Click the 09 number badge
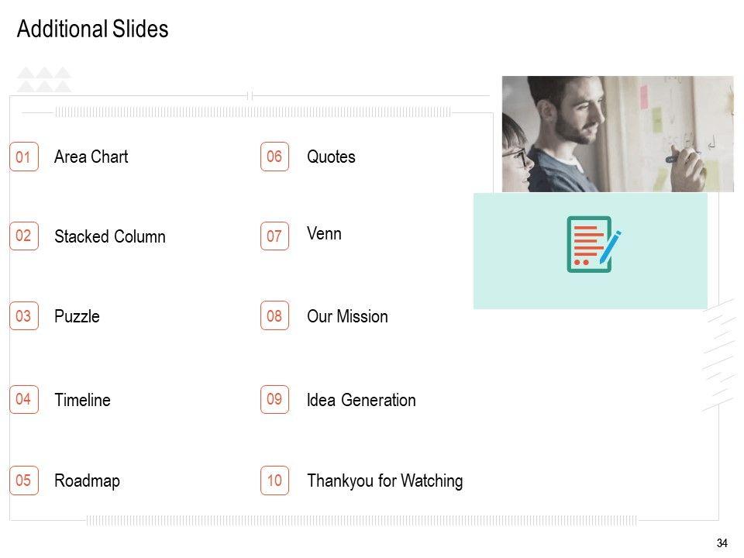 pyautogui.click(x=274, y=400)
